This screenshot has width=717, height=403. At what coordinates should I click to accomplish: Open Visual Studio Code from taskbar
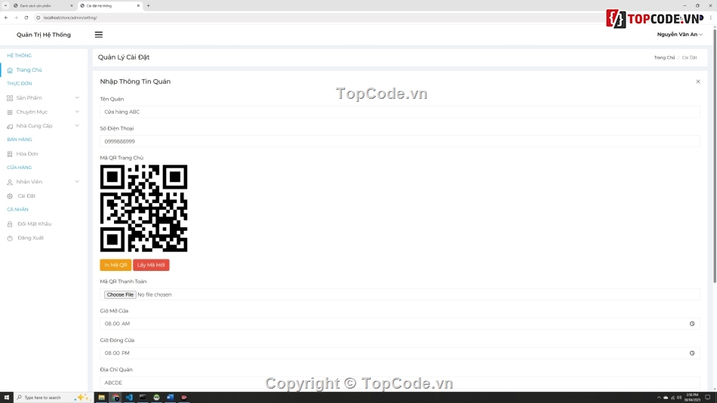tap(129, 398)
